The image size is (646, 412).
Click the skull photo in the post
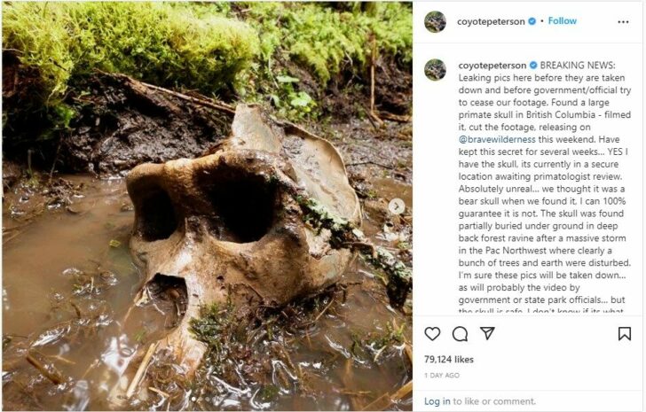[207, 206]
